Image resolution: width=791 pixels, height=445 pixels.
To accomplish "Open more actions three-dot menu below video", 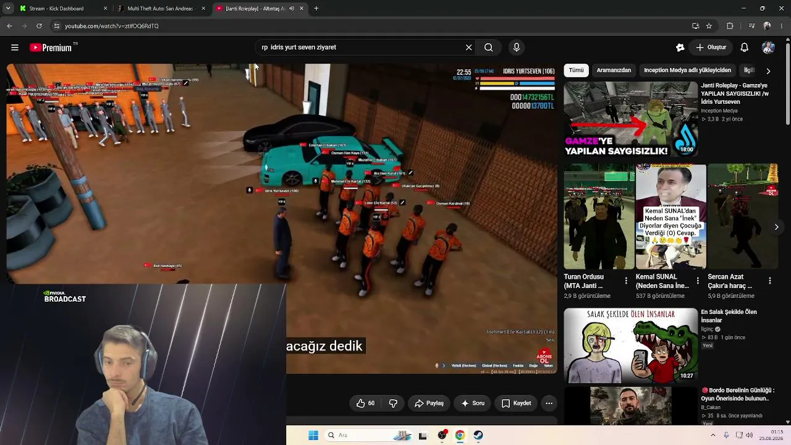I will 549,403.
